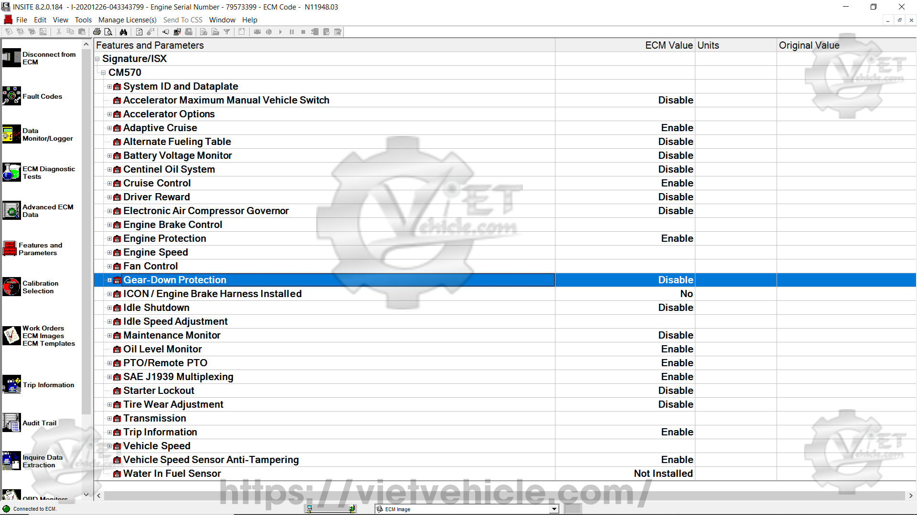This screenshot has height=515, width=917.
Task: Expand the Cruise Control node
Action: pyautogui.click(x=109, y=184)
